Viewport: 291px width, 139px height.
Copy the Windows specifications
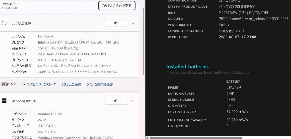pyautogui.click(x=116, y=101)
